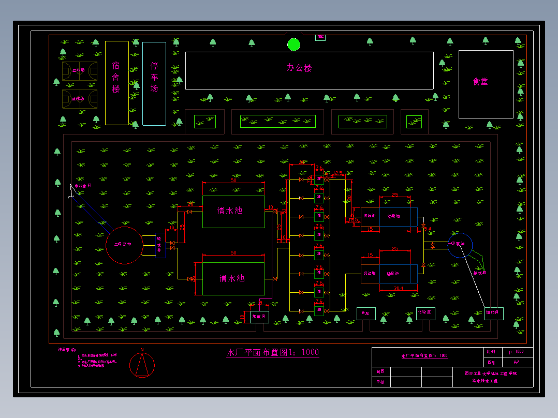
Task: Select the 食堂 canteen building
Action: (x=486, y=84)
